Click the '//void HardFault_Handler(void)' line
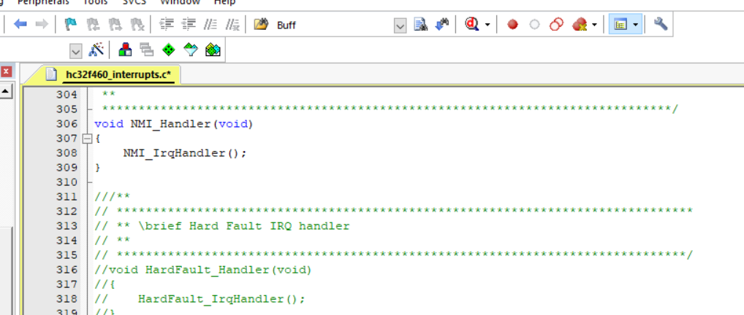This screenshot has width=744, height=315. tap(203, 270)
